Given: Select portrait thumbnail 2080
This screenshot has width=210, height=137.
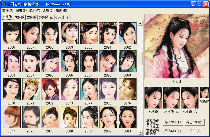Looking at the screenshot, I should point(70,117).
